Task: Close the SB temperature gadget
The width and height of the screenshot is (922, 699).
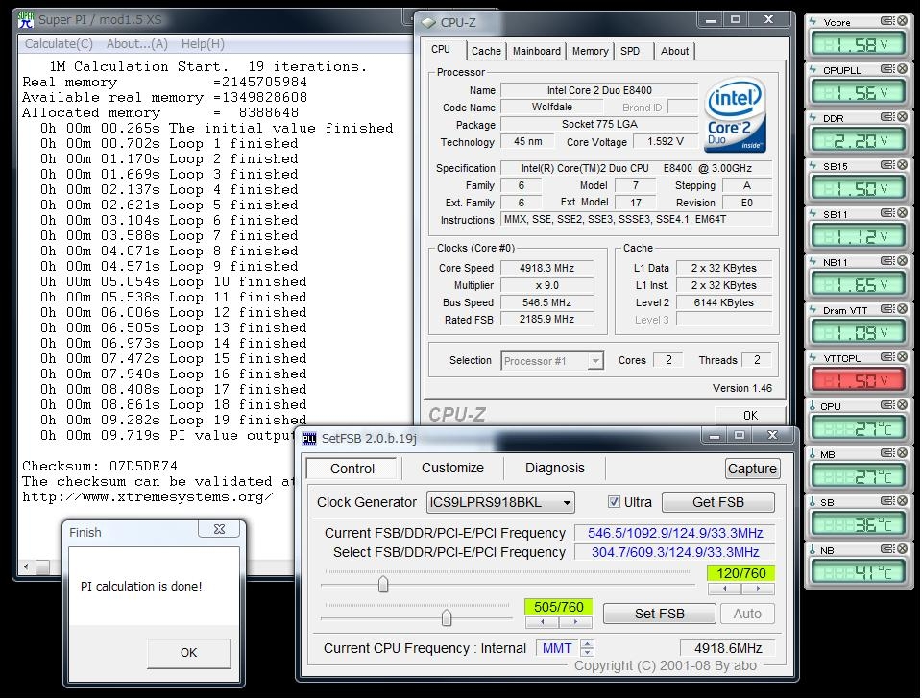Action: tap(902, 501)
